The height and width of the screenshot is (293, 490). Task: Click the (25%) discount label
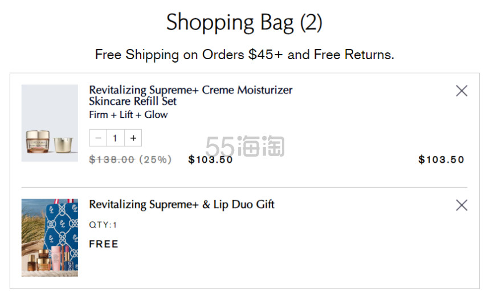(x=156, y=159)
